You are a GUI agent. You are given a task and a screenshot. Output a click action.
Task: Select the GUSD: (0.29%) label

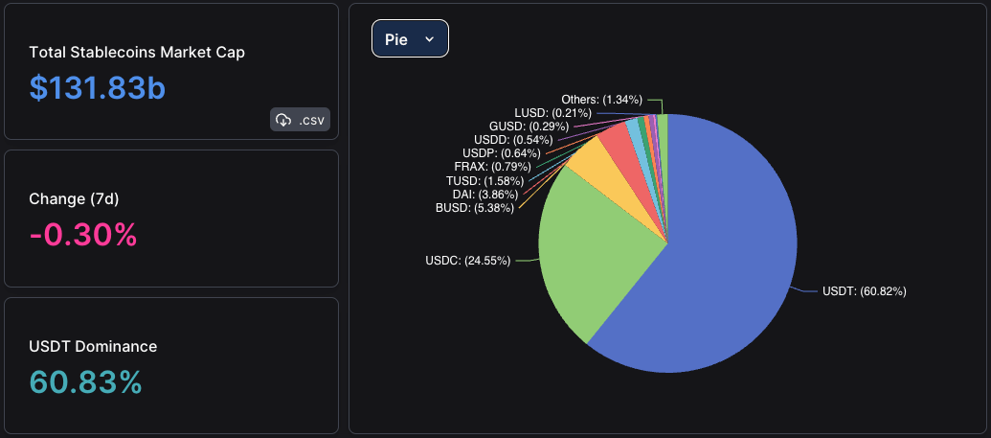click(529, 127)
